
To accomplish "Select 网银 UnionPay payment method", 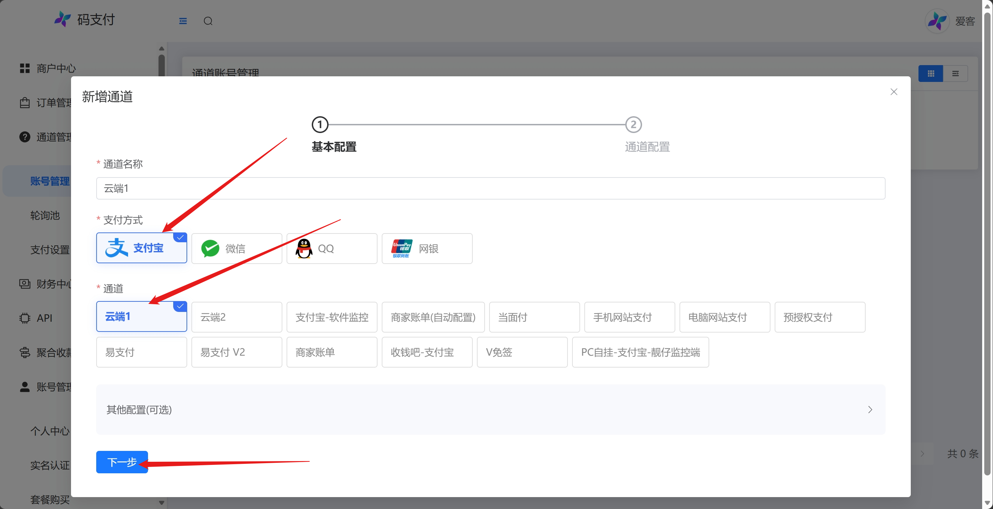I will (x=427, y=248).
